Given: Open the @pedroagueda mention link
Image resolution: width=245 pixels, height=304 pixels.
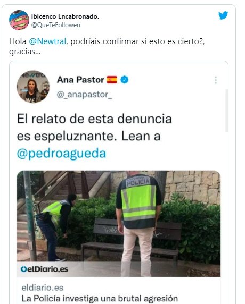Looking at the screenshot, I should click(x=61, y=154).
